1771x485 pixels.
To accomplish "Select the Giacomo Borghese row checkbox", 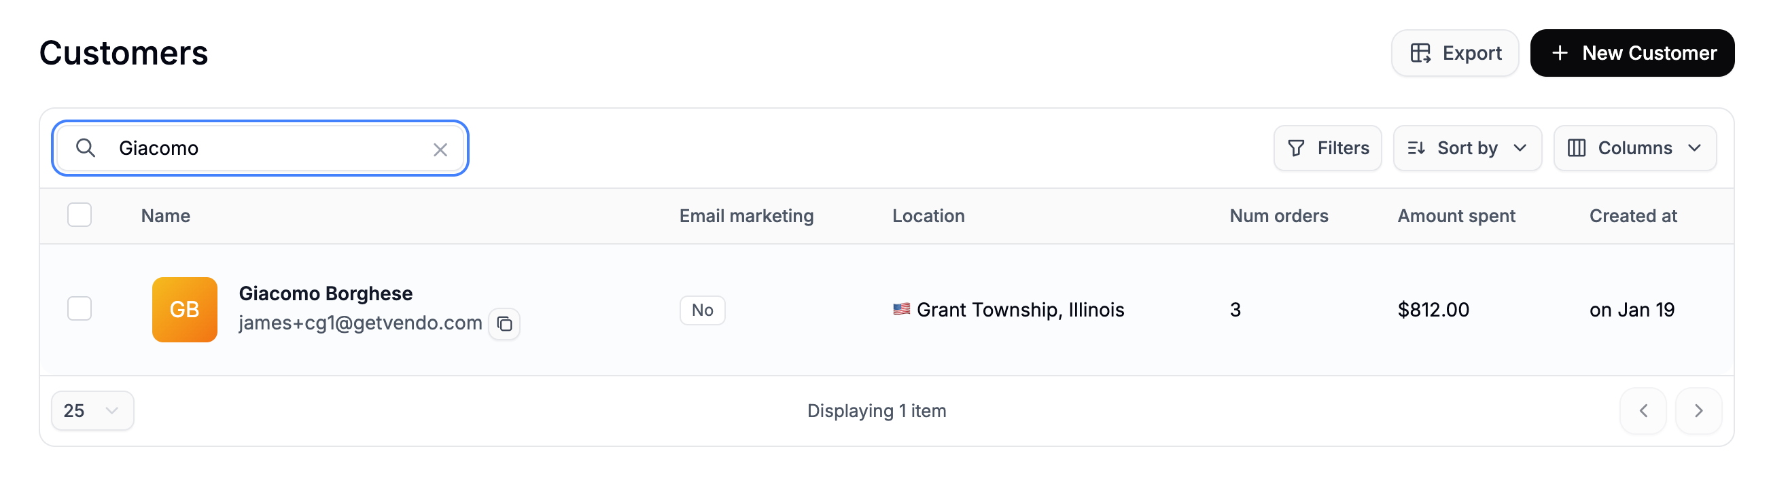I will pos(80,308).
